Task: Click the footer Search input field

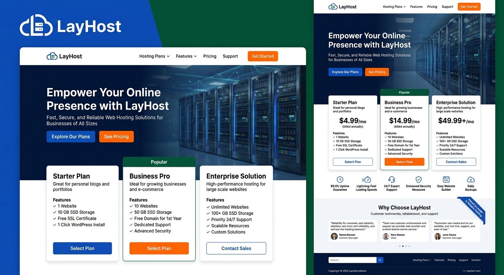Action: coord(352,260)
